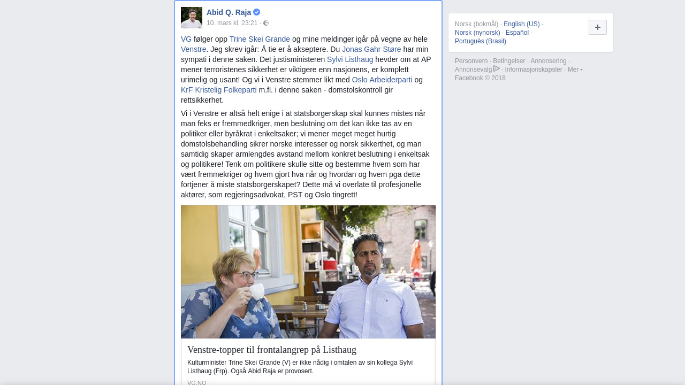Switch language to English (US)
685x385 pixels.
(522, 24)
